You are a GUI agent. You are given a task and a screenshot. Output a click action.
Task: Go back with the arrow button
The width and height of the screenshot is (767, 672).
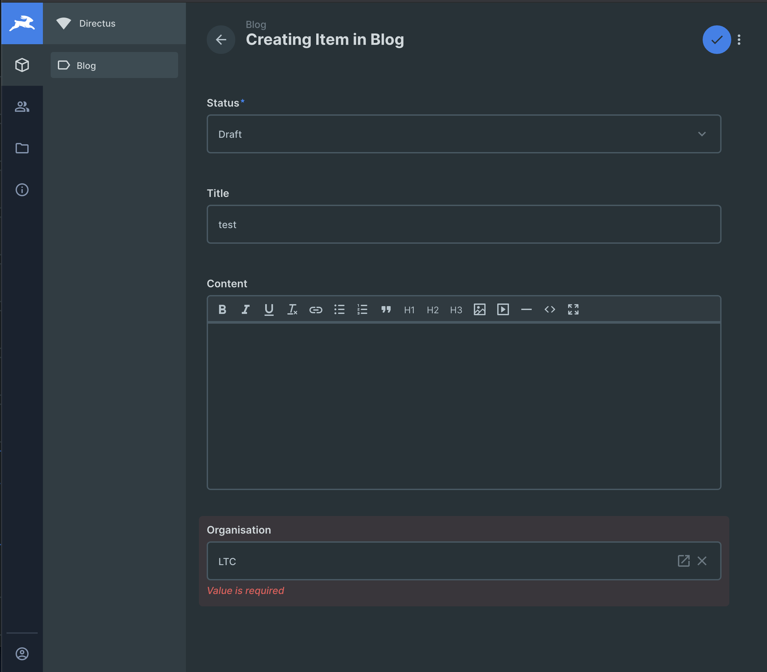[221, 39]
